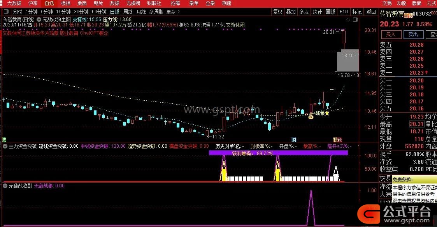Image resolution: width=437 pixels, height=227 pixels.
Task: Click the gold coin signal marker on chart
Action: [311, 117]
